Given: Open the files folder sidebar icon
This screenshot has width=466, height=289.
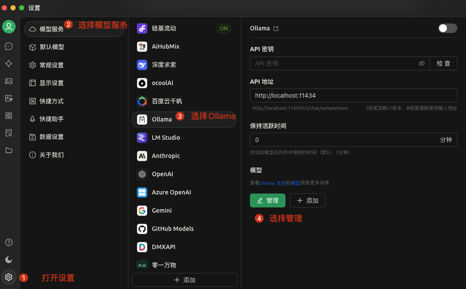Looking at the screenshot, I should coord(9,151).
